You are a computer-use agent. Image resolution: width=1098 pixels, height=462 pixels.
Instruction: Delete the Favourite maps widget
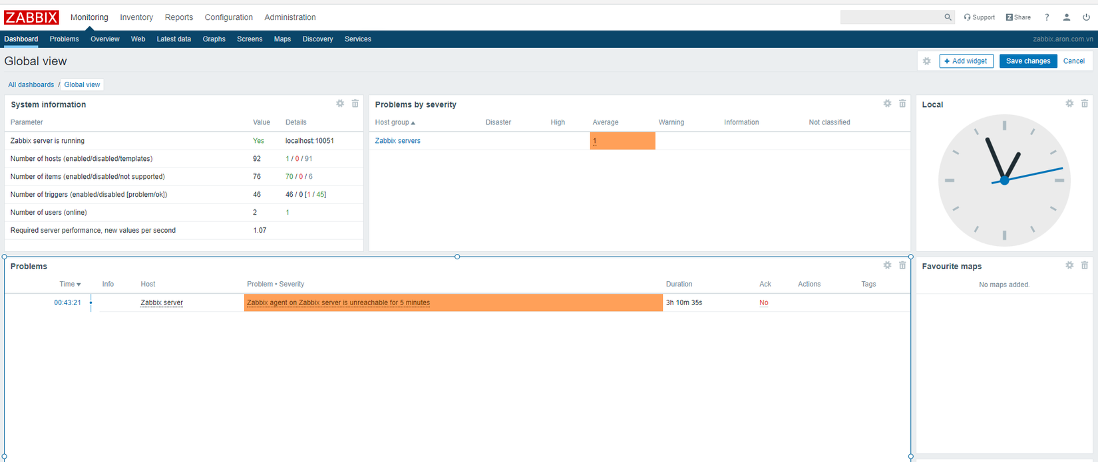1085,265
